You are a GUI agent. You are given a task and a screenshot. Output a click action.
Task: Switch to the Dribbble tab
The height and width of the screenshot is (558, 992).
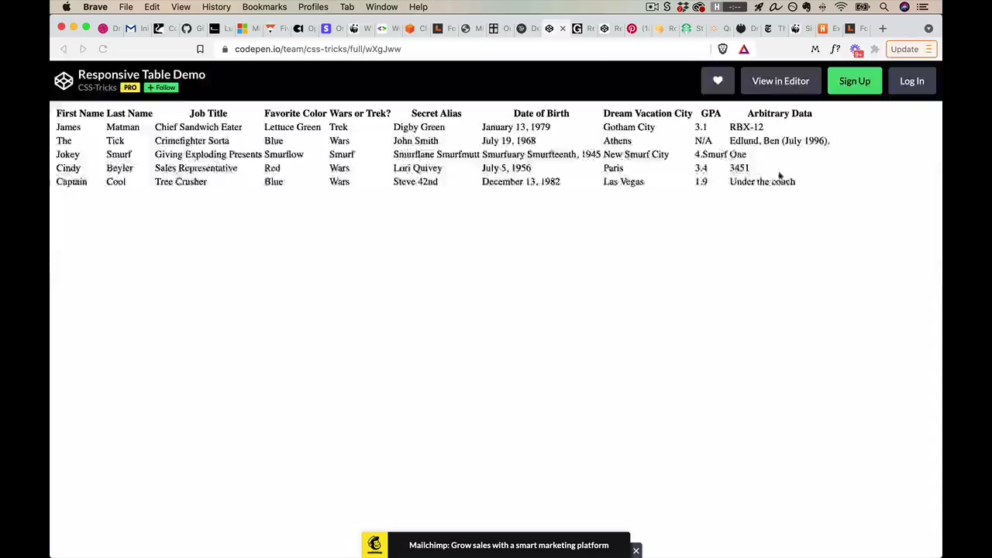click(110, 29)
